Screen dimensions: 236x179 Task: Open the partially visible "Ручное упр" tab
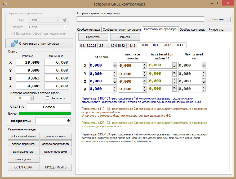pos(216,30)
